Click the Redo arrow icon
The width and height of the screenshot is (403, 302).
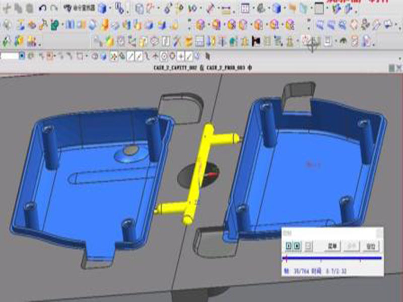tap(53, 8)
